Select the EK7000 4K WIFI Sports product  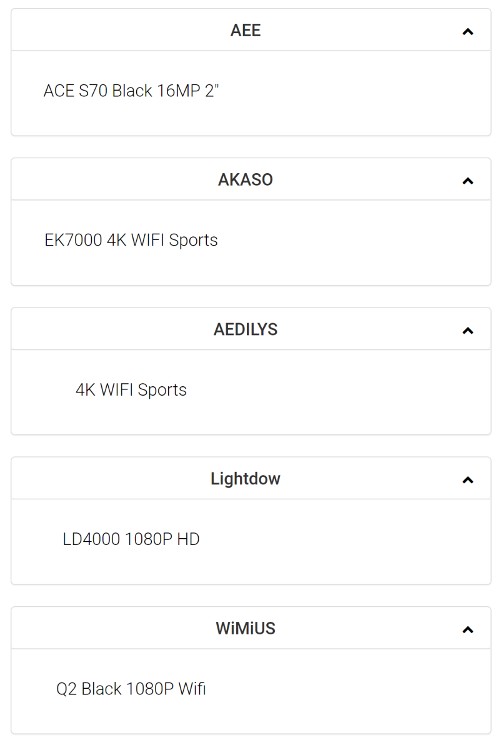pyautogui.click(x=131, y=241)
